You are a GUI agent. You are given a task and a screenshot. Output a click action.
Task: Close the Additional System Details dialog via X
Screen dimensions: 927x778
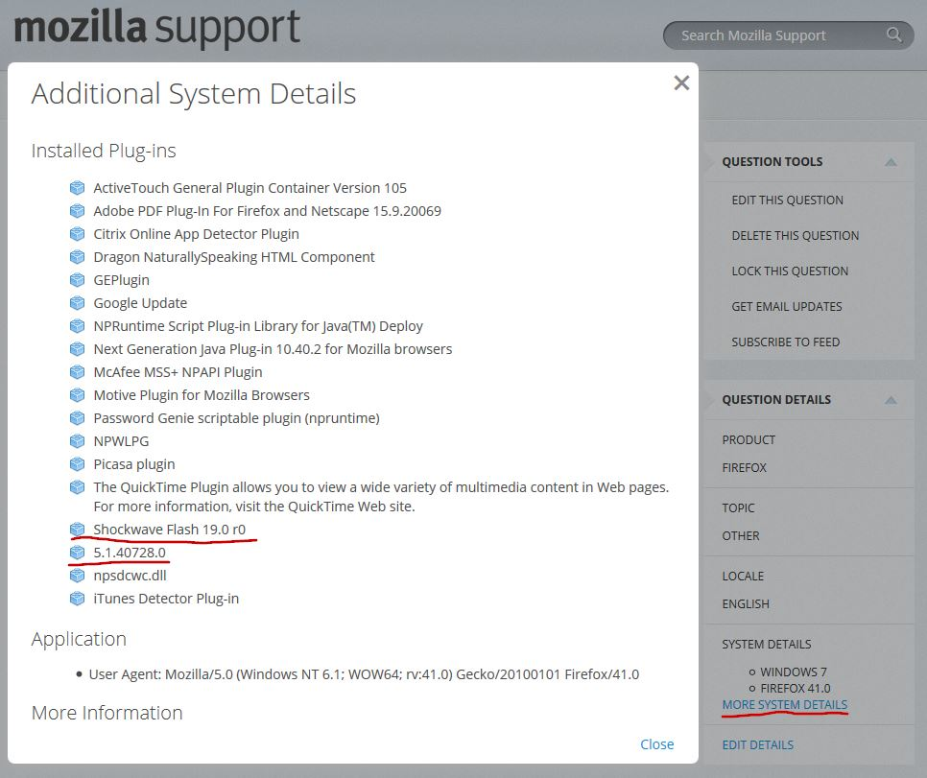coord(681,83)
